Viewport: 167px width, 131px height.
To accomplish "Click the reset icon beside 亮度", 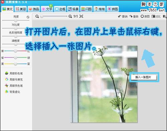I will (28, 17).
